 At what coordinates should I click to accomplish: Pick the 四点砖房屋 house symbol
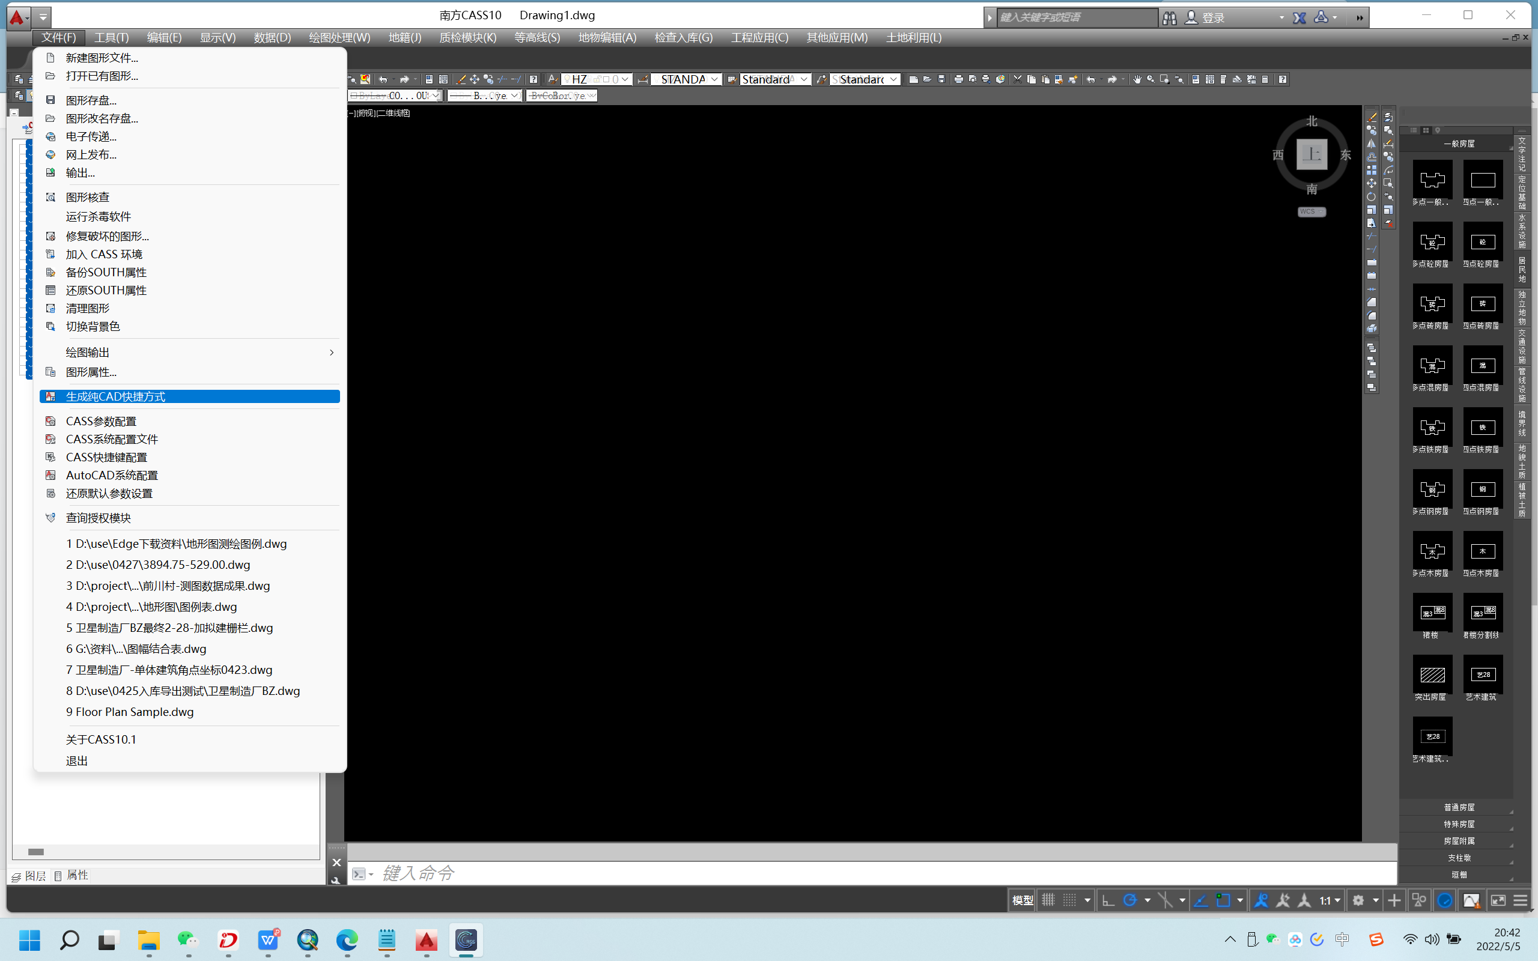pos(1483,304)
